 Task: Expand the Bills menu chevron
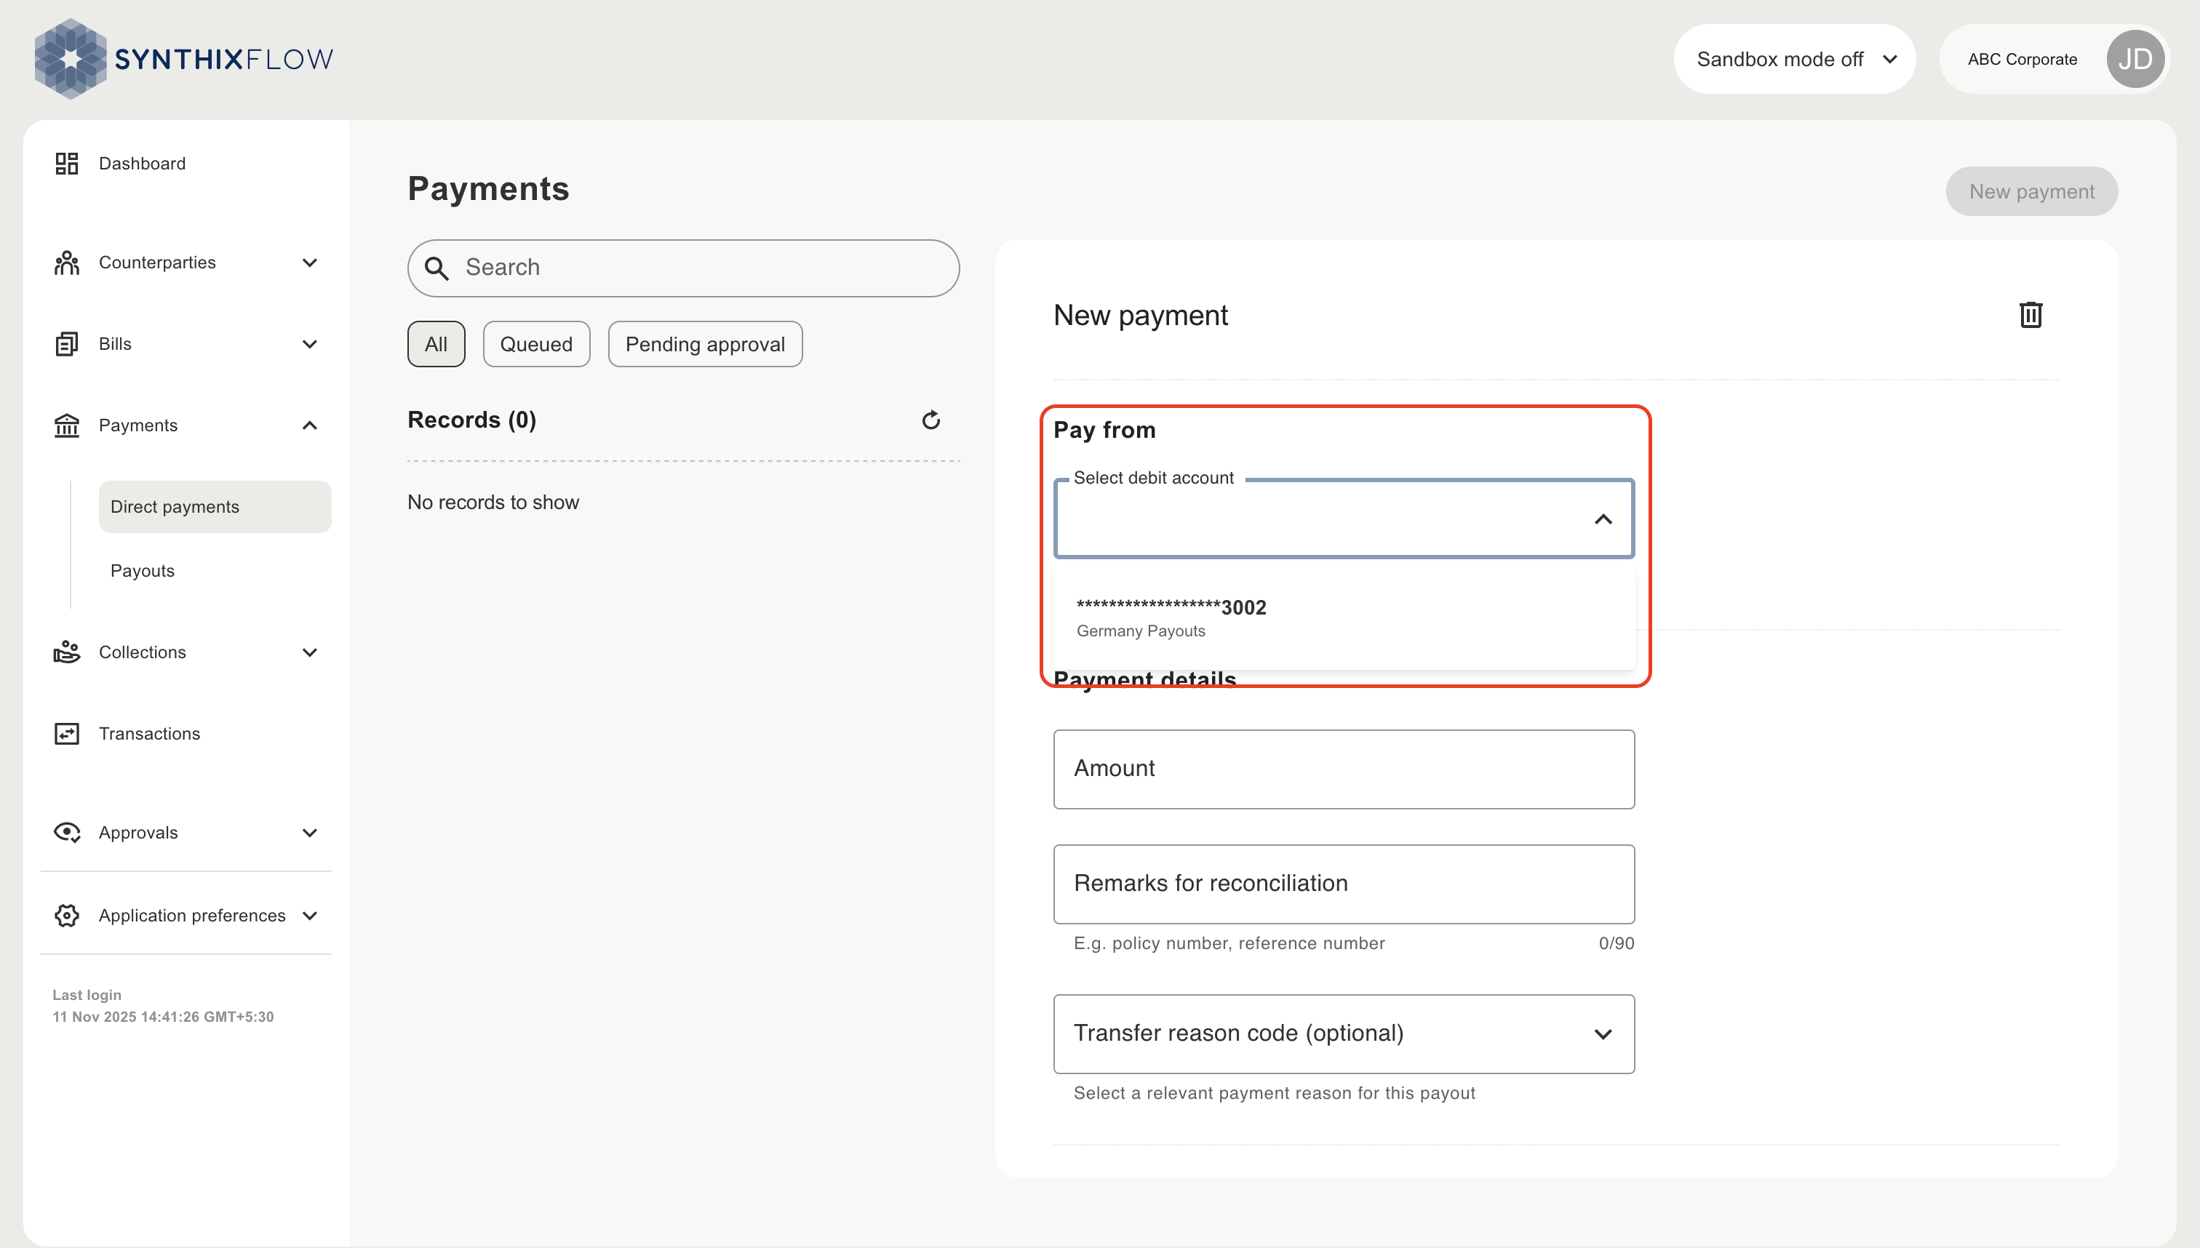(309, 344)
